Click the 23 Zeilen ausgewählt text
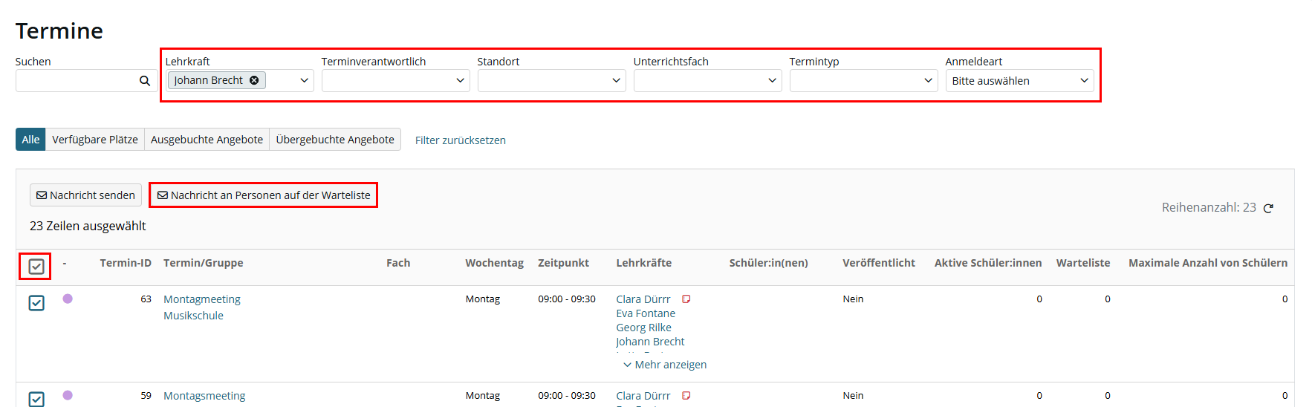 coord(88,226)
